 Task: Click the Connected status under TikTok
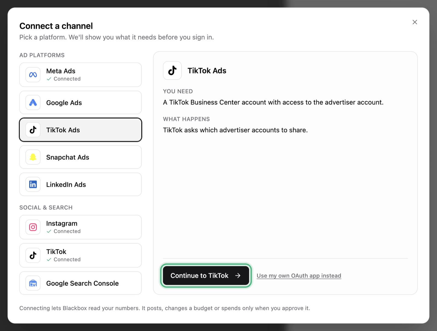[x=64, y=260]
